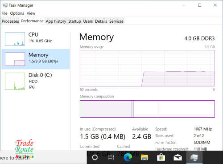Click the Task Manager title bar icon

(x=5, y=5)
